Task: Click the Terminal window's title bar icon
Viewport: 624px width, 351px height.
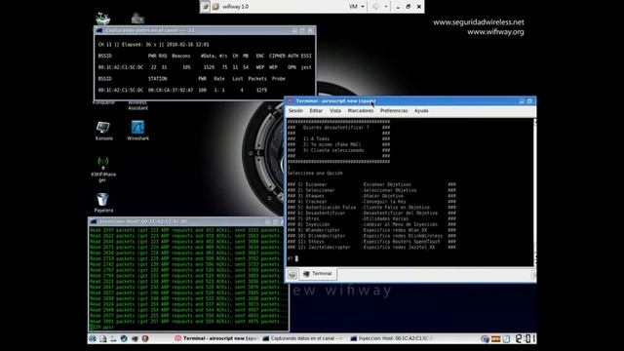Action: (290, 101)
